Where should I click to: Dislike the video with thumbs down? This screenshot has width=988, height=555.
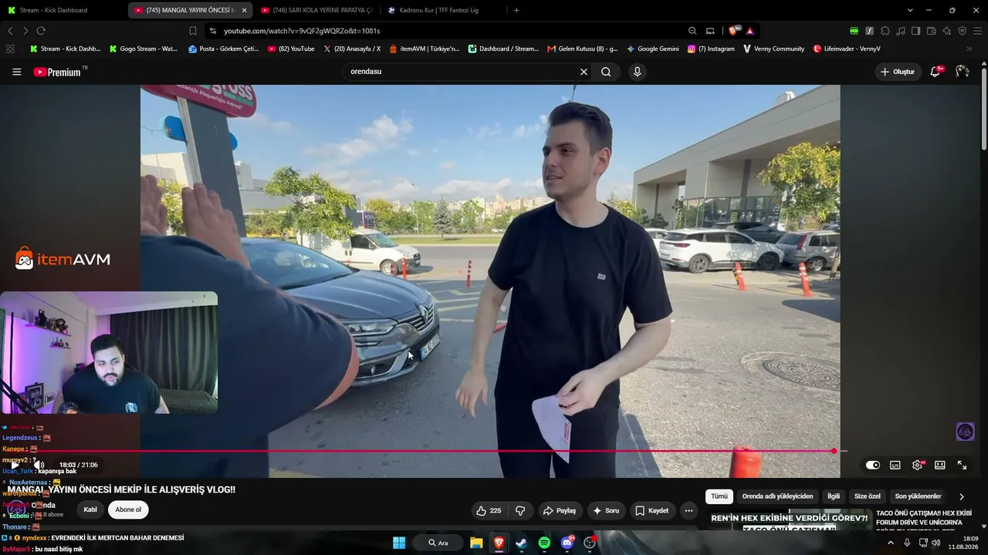(521, 510)
